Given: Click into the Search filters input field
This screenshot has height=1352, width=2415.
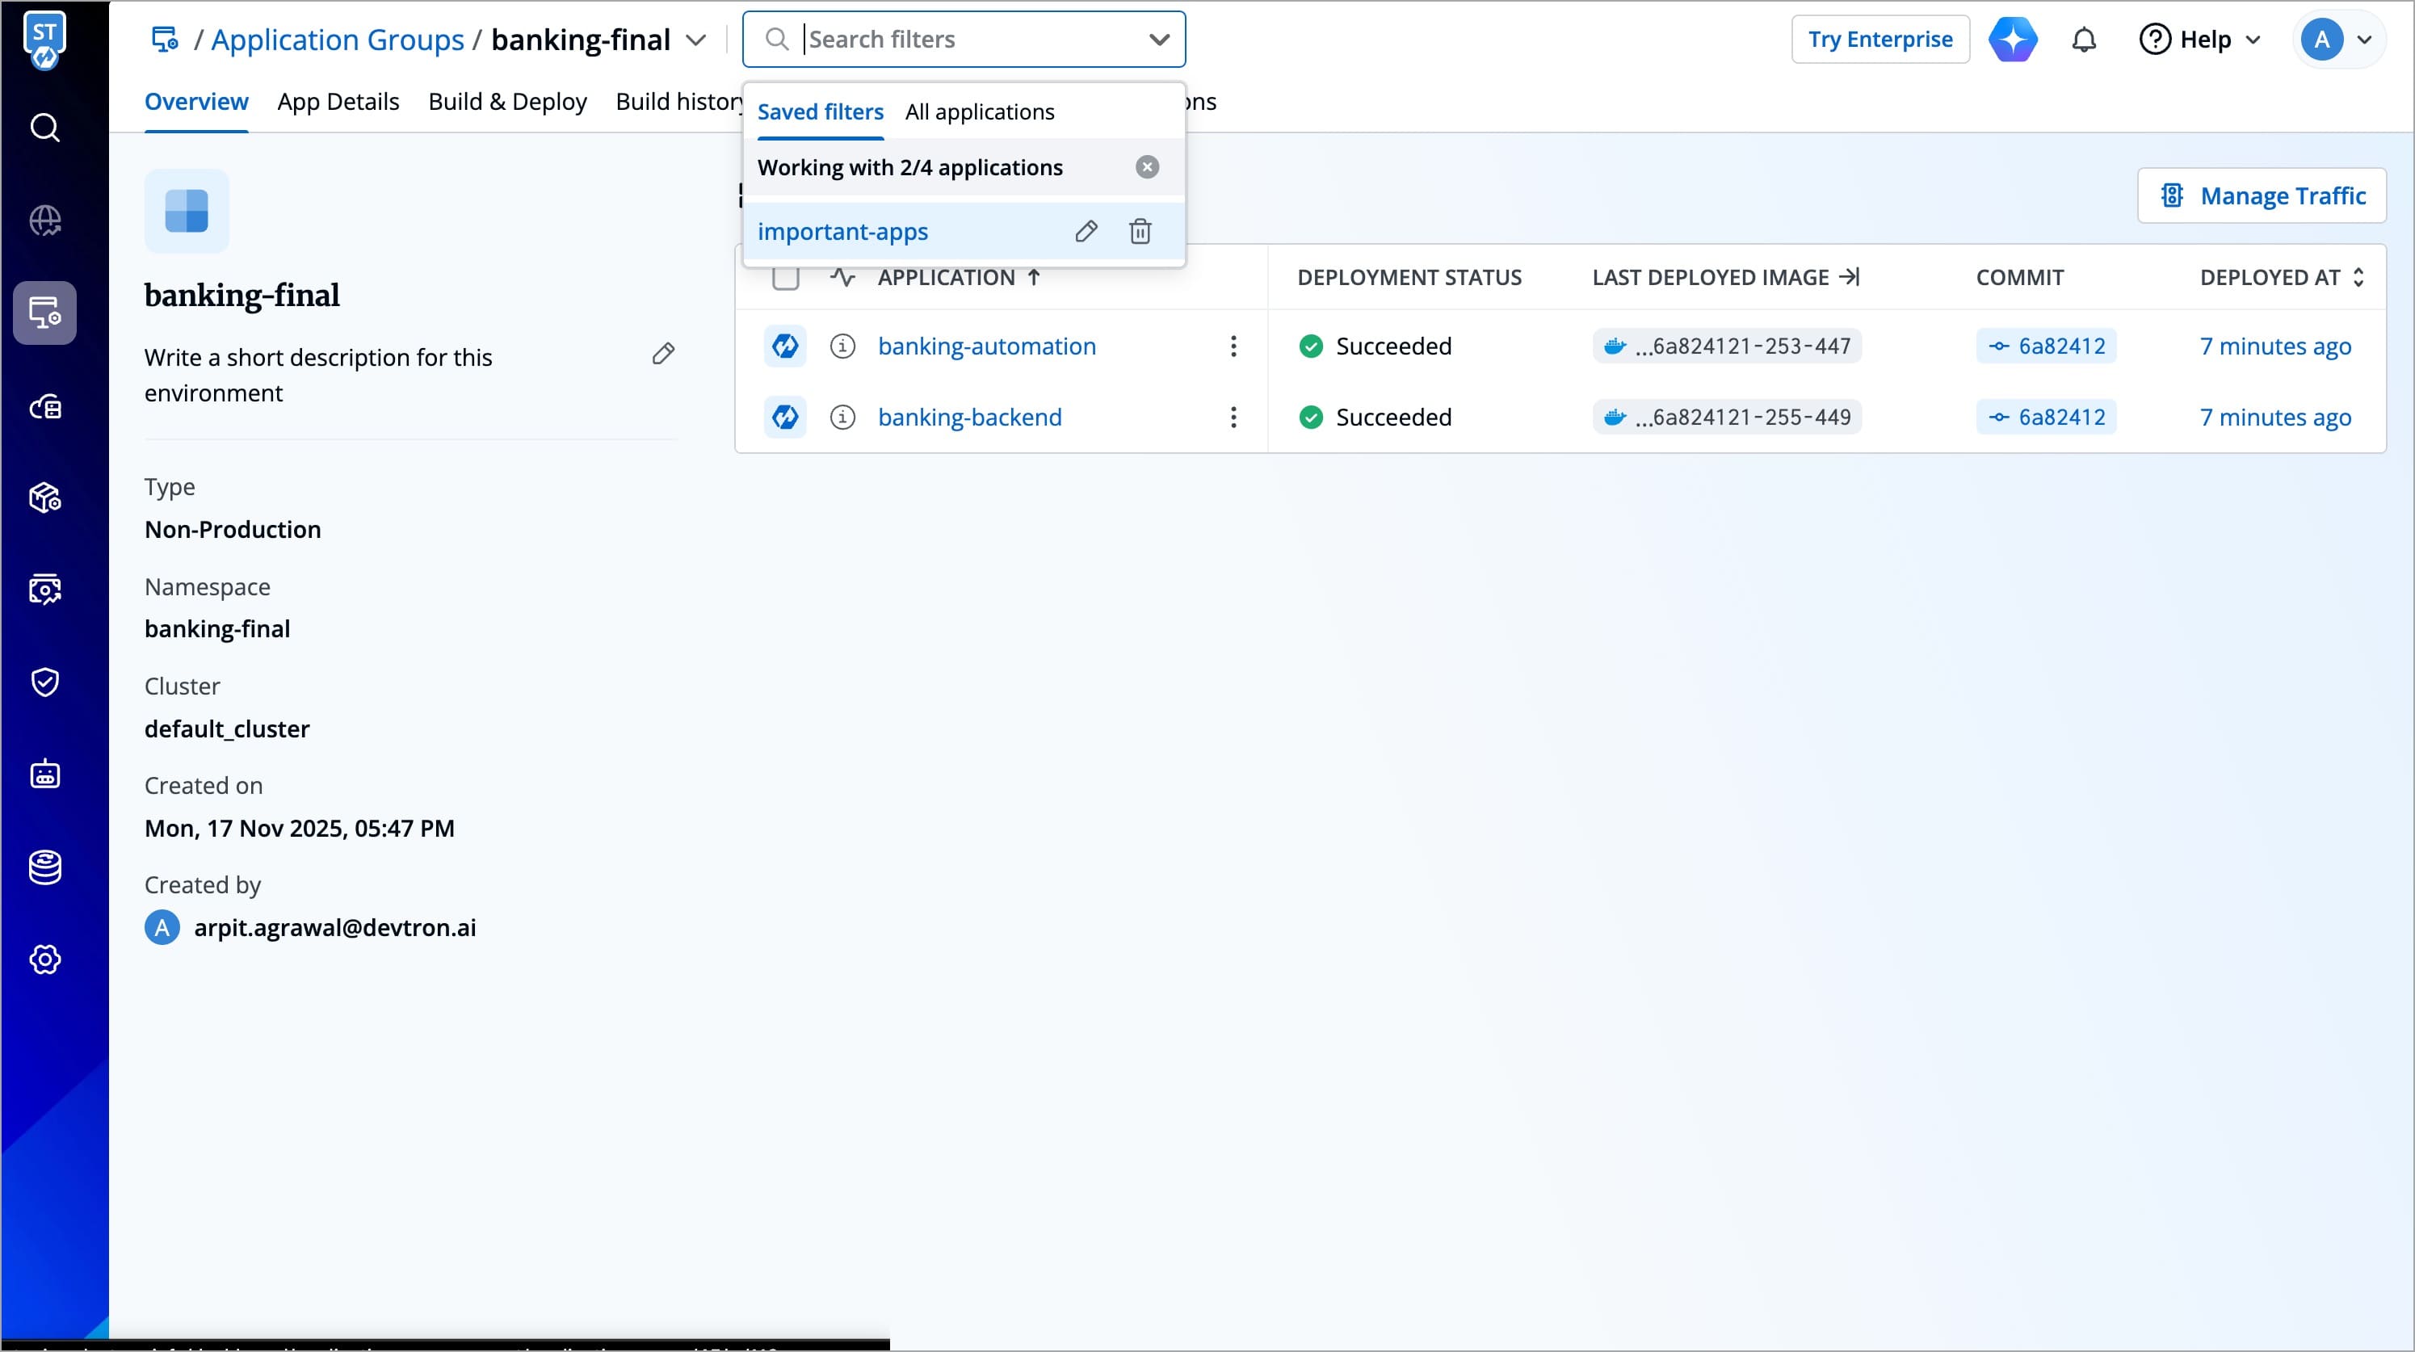Looking at the screenshot, I should (966, 40).
